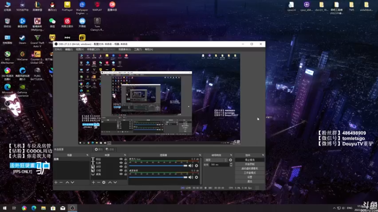Open the 编辑(E) menu

(x=69, y=49)
